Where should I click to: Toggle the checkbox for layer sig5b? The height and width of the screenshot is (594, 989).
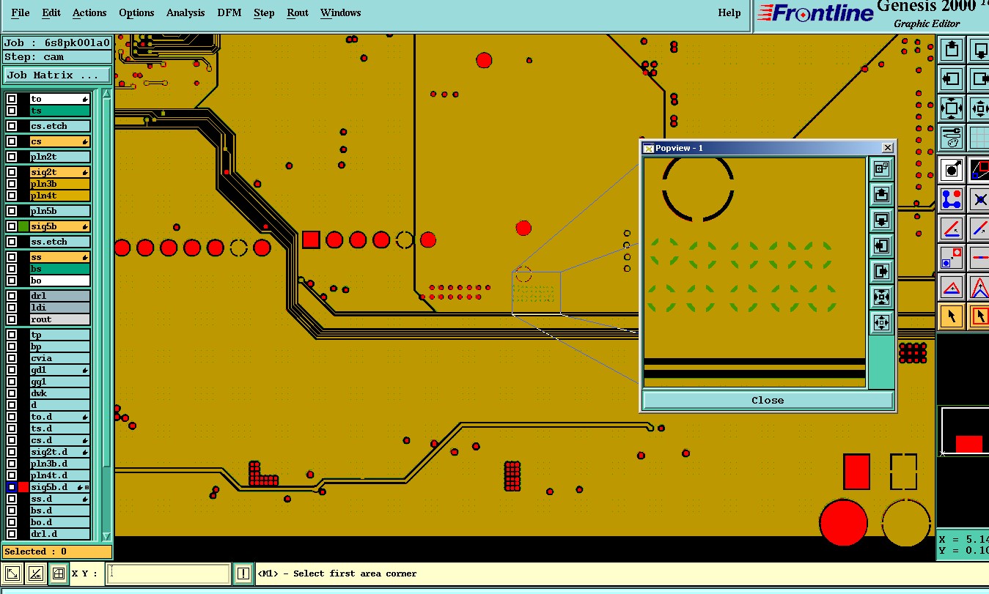click(12, 226)
